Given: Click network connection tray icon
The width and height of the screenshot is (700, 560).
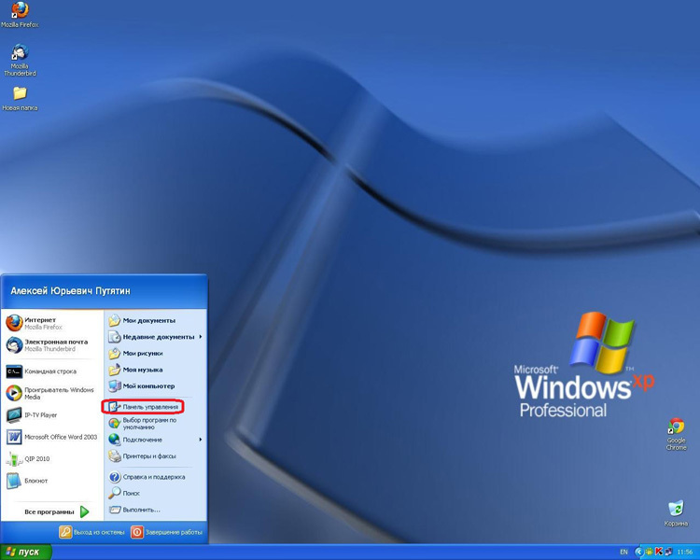Looking at the screenshot, I should (668, 553).
